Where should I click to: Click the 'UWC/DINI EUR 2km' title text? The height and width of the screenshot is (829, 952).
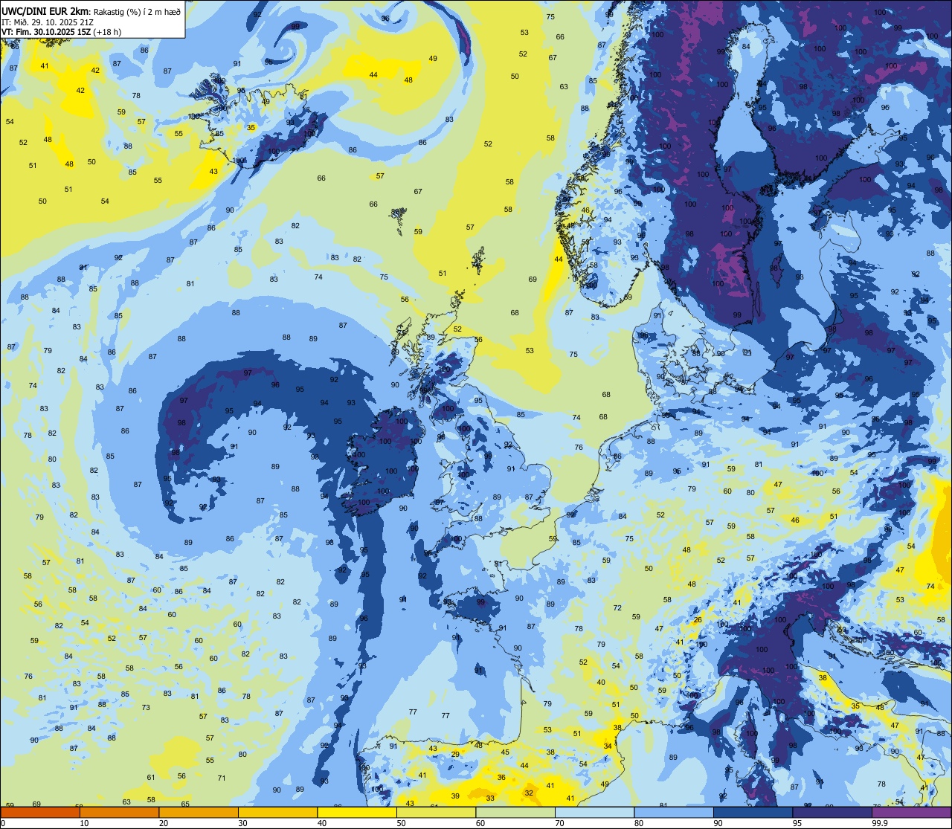point(45,10)
